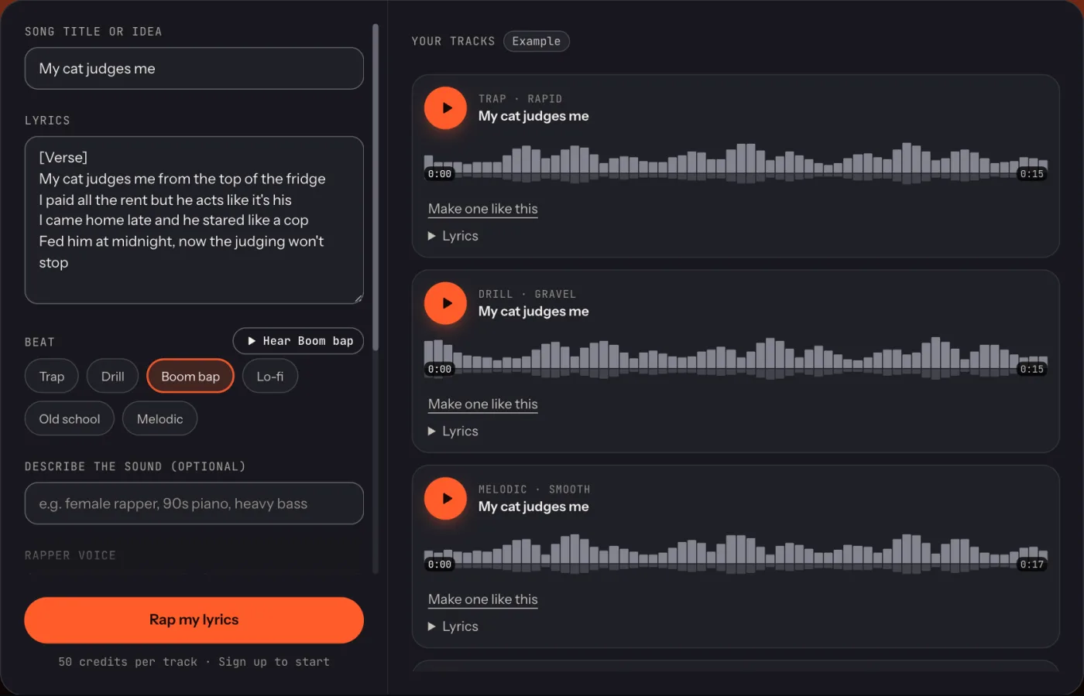The image size is (1084, 696).
Task: Expand Lyrics under the Trap Rapid track
Action: (453, 236)
